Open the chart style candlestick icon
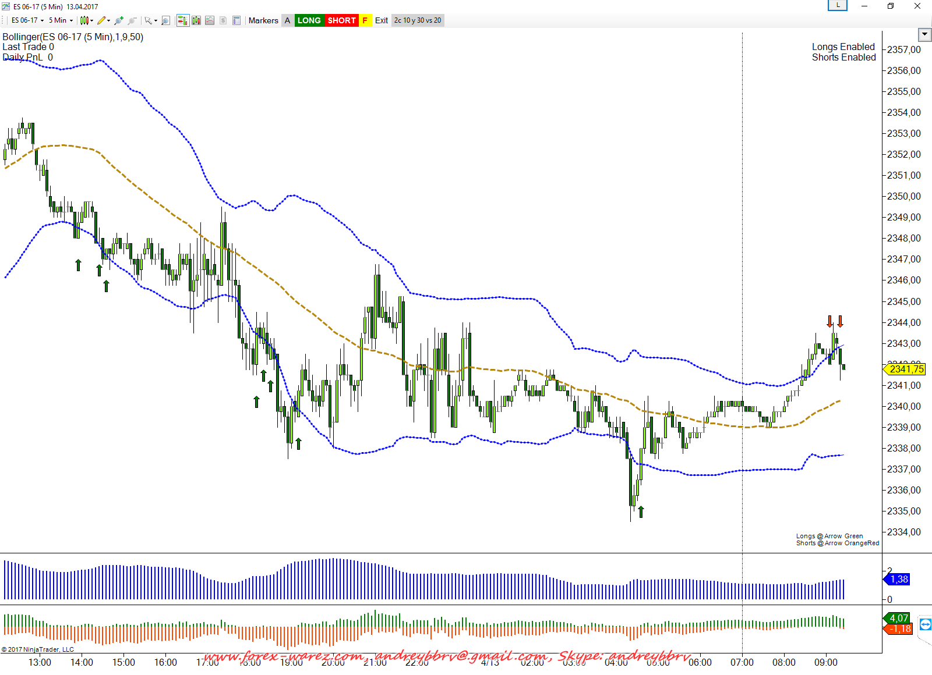Image resolution: width=932 pixels, height=675 pixels. (x=84, y=20)
